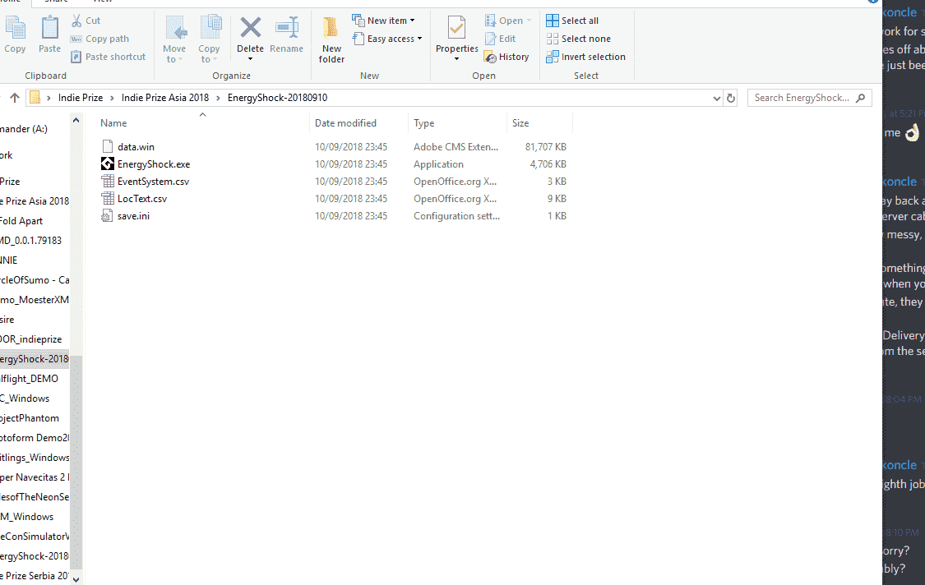The image size is (925, 585).
Task: Expand the address bar history dropdown
Action: point(717,99)
